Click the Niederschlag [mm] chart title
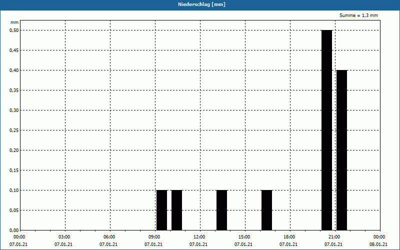400x250 pixels. tap(202, 4)
